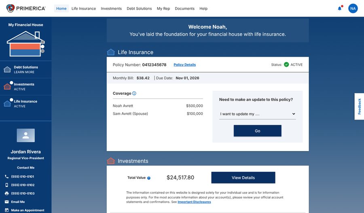Image resolution: width=364 pixels, height=213 pixels.
Task: Click Make an Appointment link
Action: click(28, 210)
